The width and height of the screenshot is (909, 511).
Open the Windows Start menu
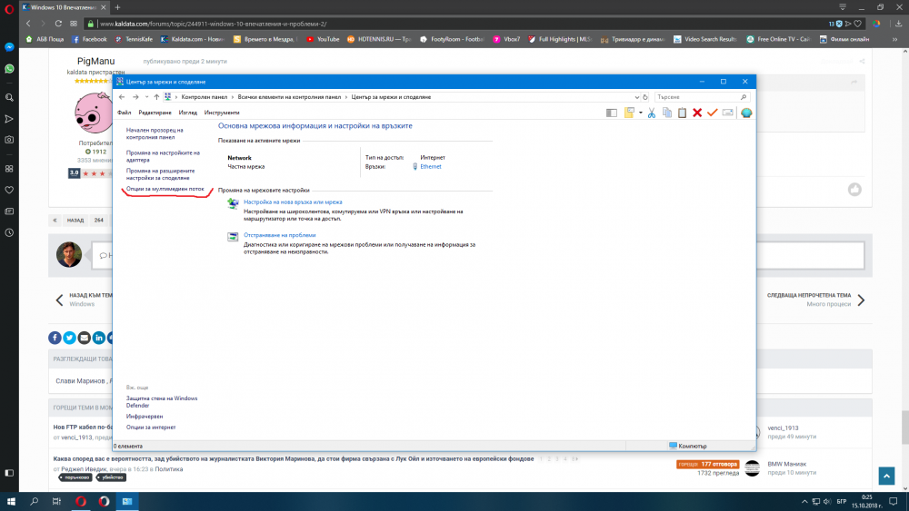(x=11, y=502)
